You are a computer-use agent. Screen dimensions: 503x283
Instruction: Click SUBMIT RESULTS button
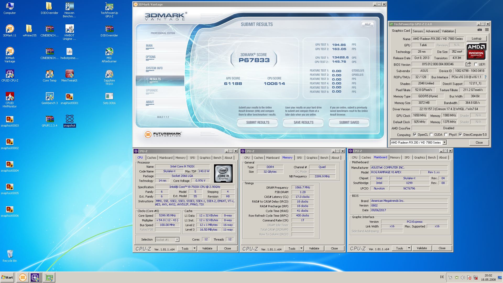coord(258,123)
